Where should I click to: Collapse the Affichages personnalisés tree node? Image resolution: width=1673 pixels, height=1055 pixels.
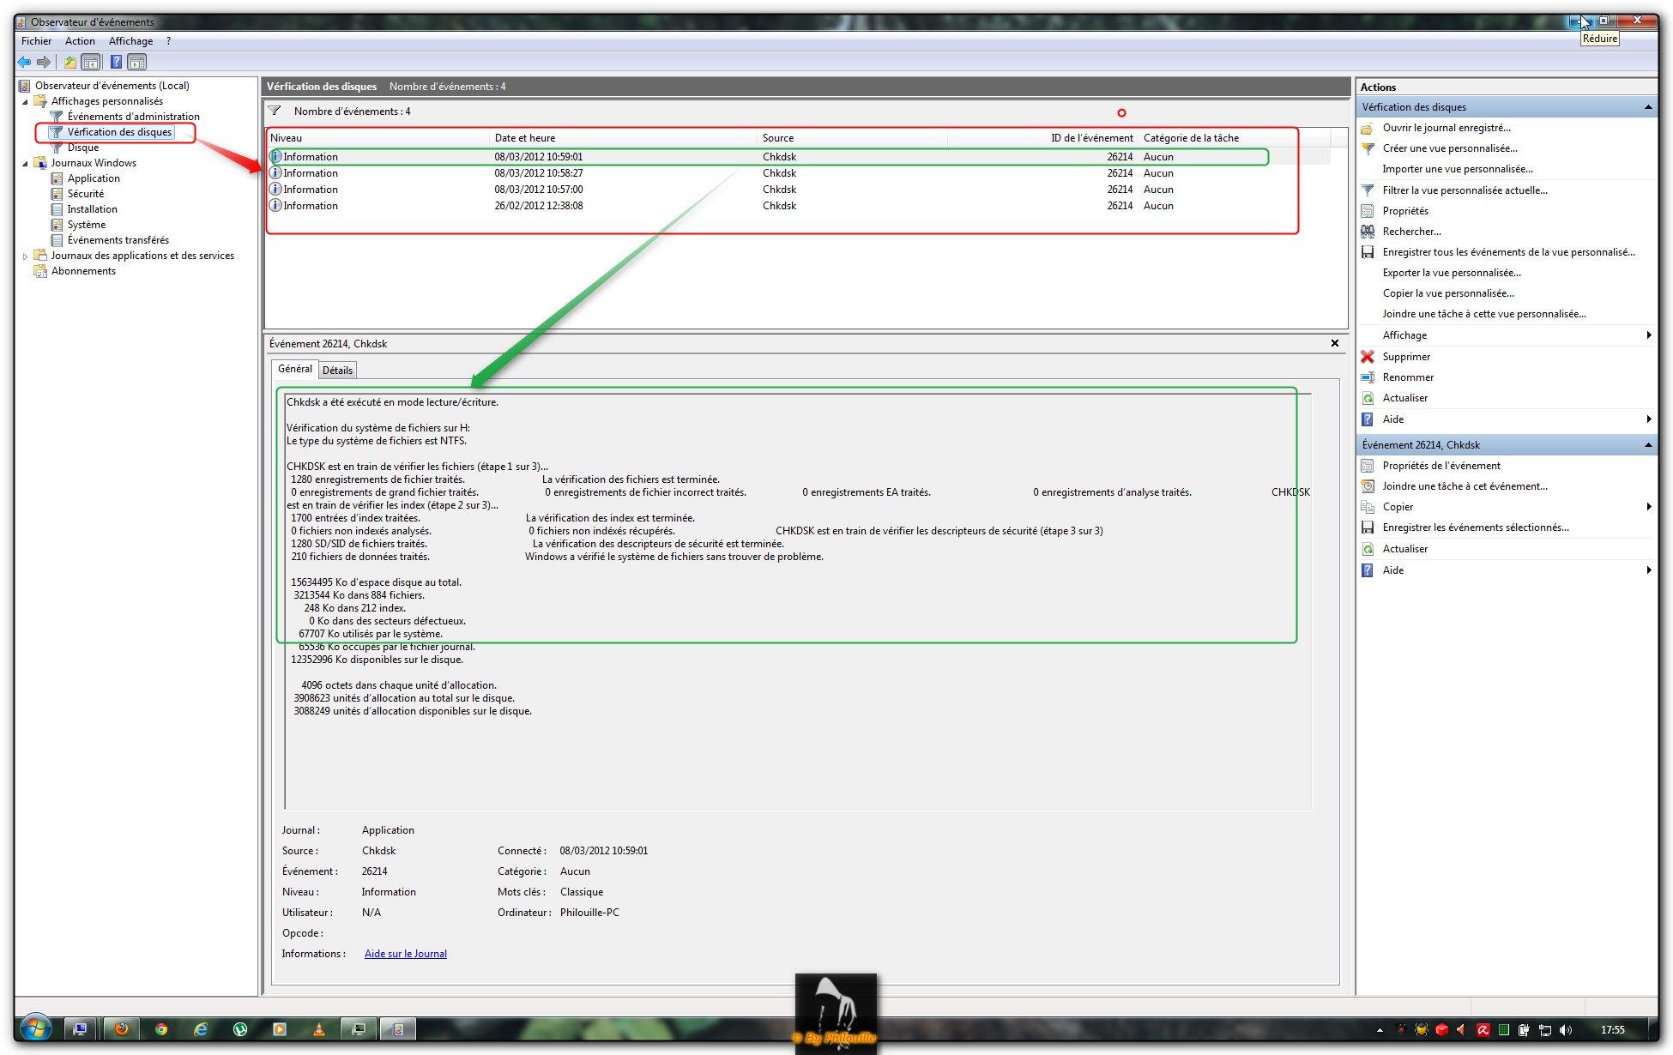click(25, 102)
